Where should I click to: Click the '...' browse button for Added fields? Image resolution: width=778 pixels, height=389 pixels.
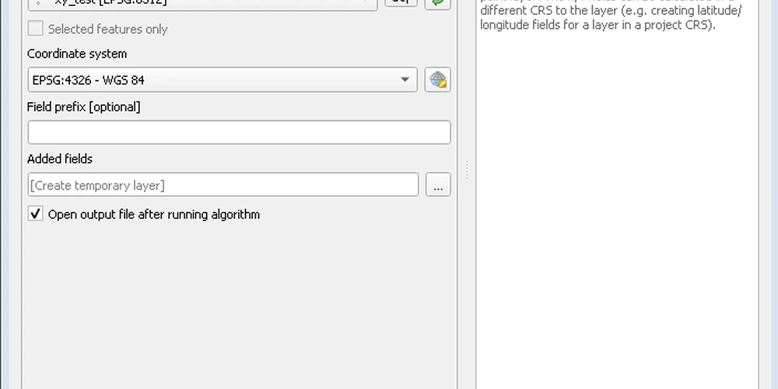click(x=438, y=185)
